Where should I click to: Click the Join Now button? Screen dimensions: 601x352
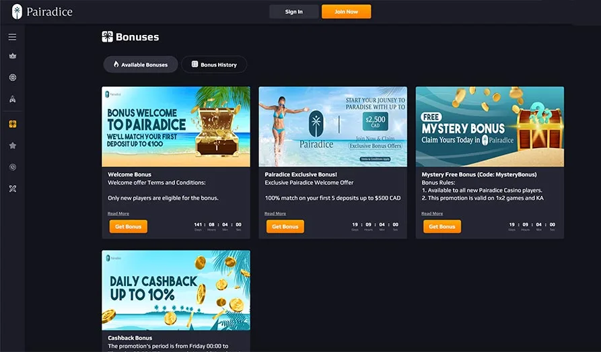(x=346, y=11)
